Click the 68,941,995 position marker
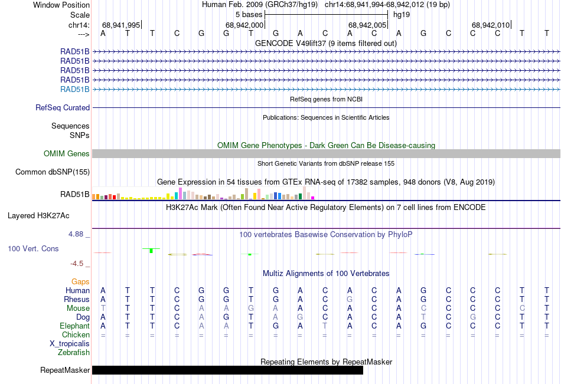Image resolution: width=561 pixels, height=384 pixels. [x=121, y=25]
